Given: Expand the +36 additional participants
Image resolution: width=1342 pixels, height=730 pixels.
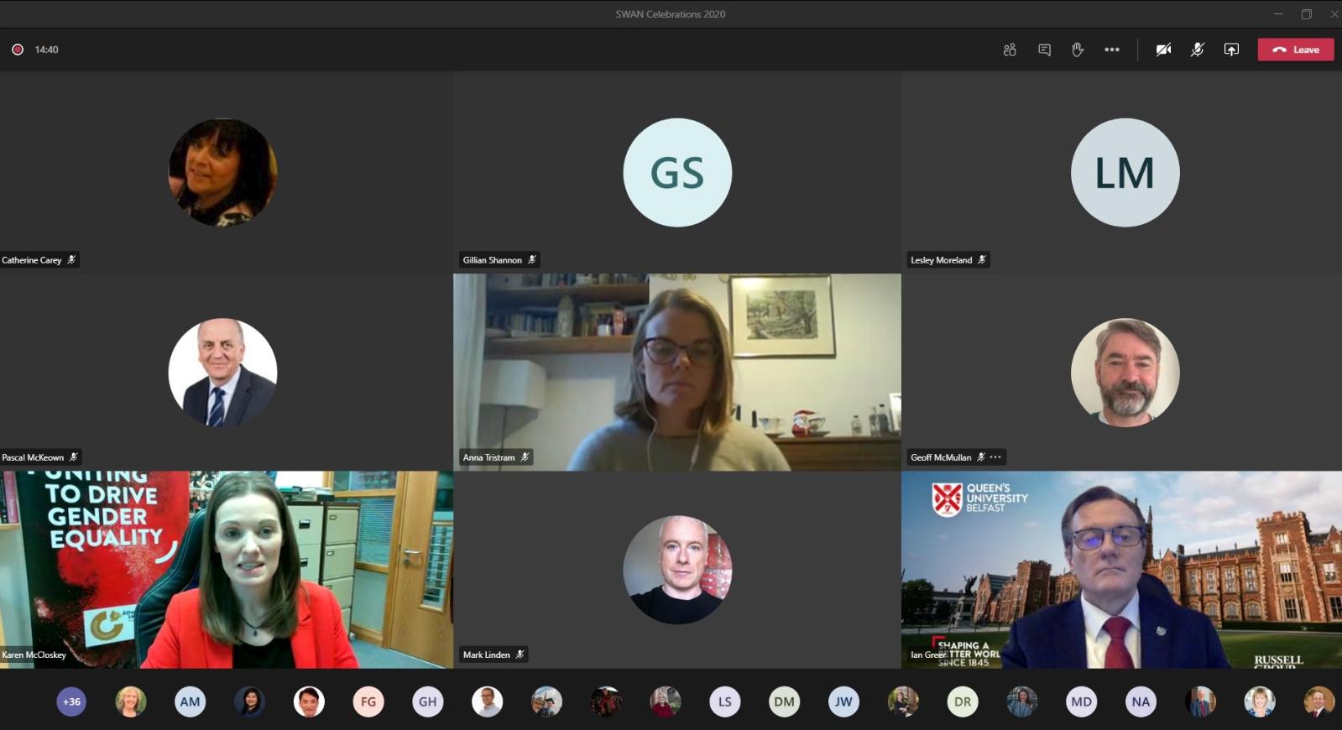Looking at the screenshot, I should (71, 701).
